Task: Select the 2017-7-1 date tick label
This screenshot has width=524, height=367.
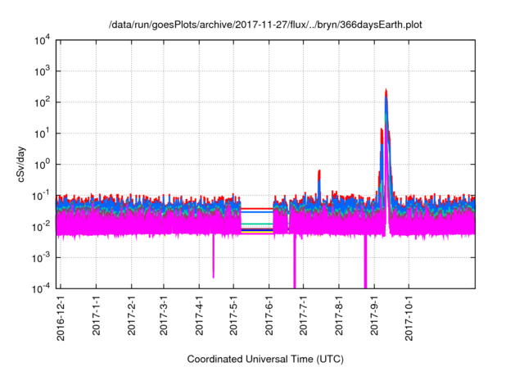Action: [x=303, y=319]
